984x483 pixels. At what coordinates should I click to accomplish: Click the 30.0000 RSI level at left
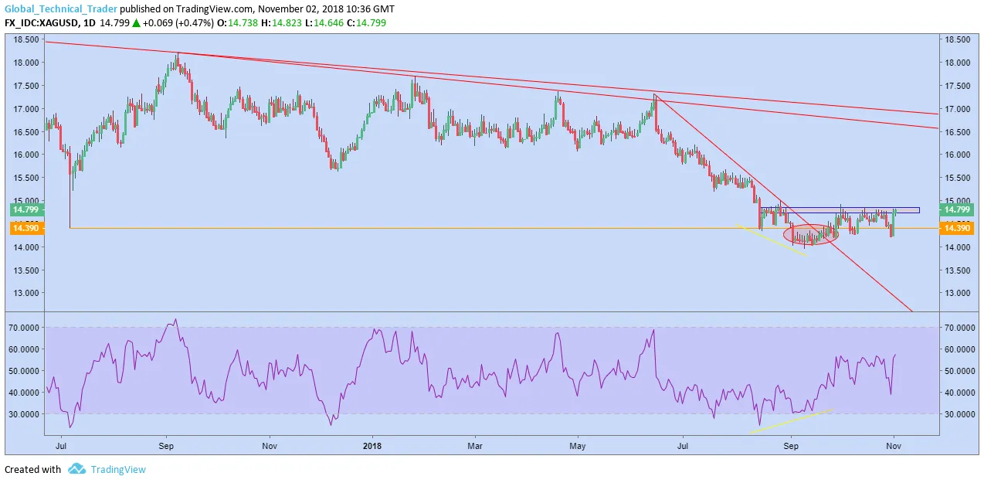24,414
